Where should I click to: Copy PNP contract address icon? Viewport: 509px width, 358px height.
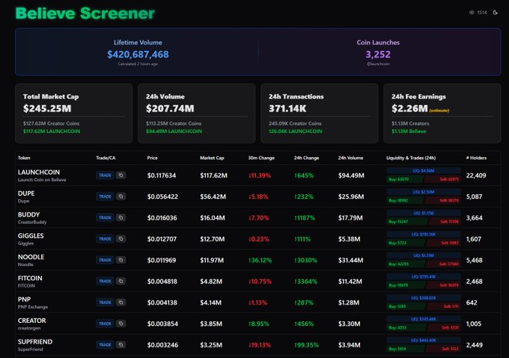click(121, 302)
